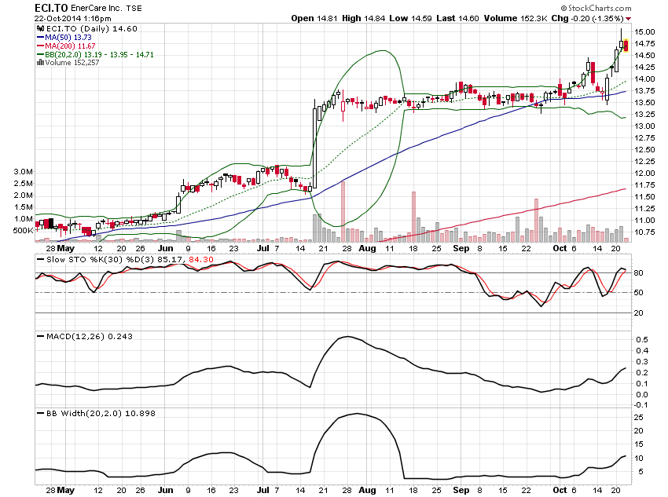Click the 3.0M volume axis label
This screenshot has width=668, height=497.
point(23,172)
